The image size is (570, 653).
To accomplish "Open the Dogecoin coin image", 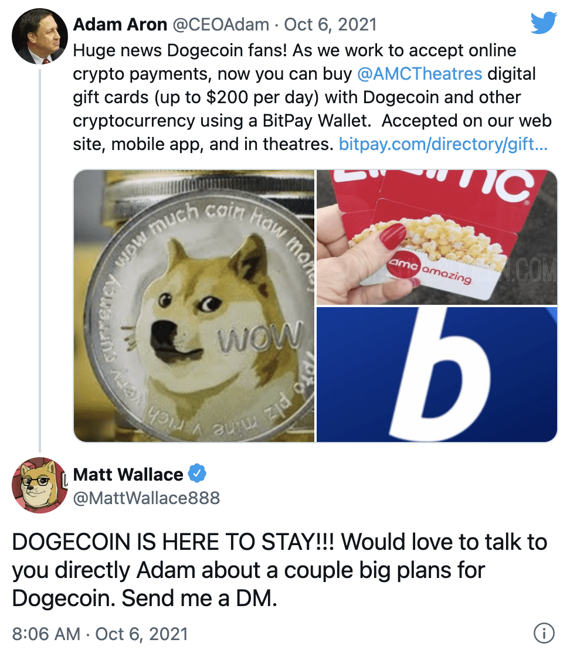I will pos(194,305).
